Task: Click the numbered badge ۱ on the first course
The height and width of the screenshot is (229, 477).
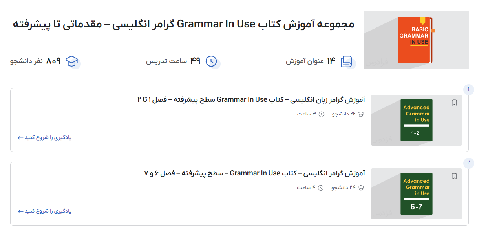Action: [468, 89]
